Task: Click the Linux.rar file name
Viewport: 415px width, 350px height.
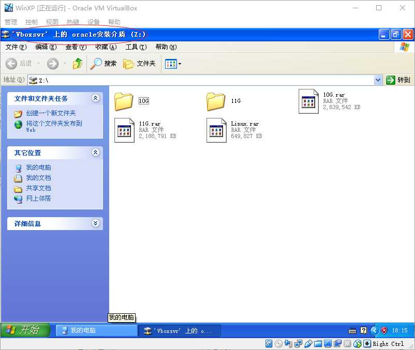Action: [x=245, y=124]
